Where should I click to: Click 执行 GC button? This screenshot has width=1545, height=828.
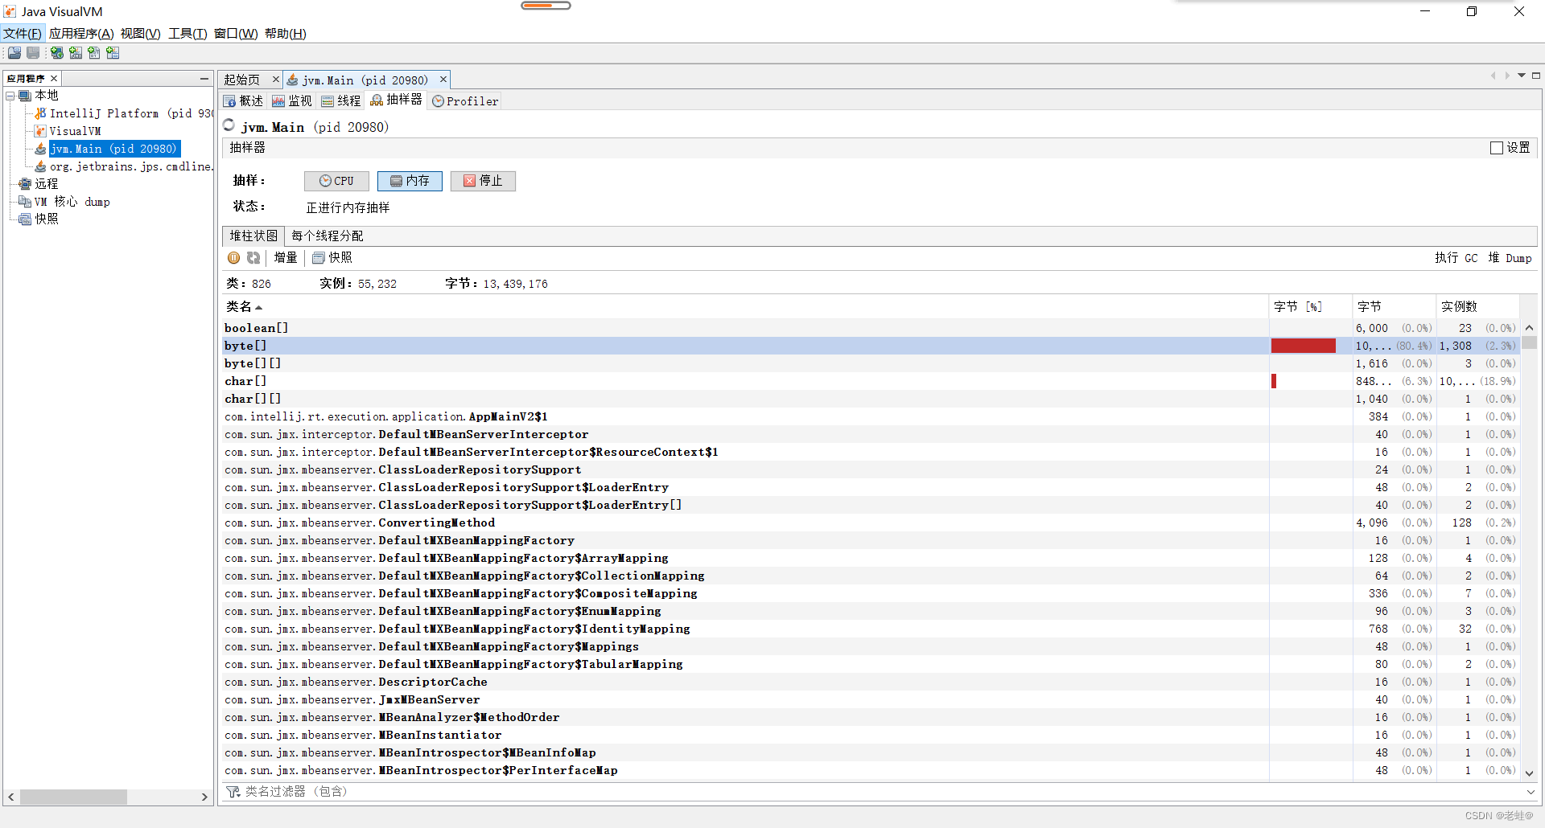pos(1456,258)
